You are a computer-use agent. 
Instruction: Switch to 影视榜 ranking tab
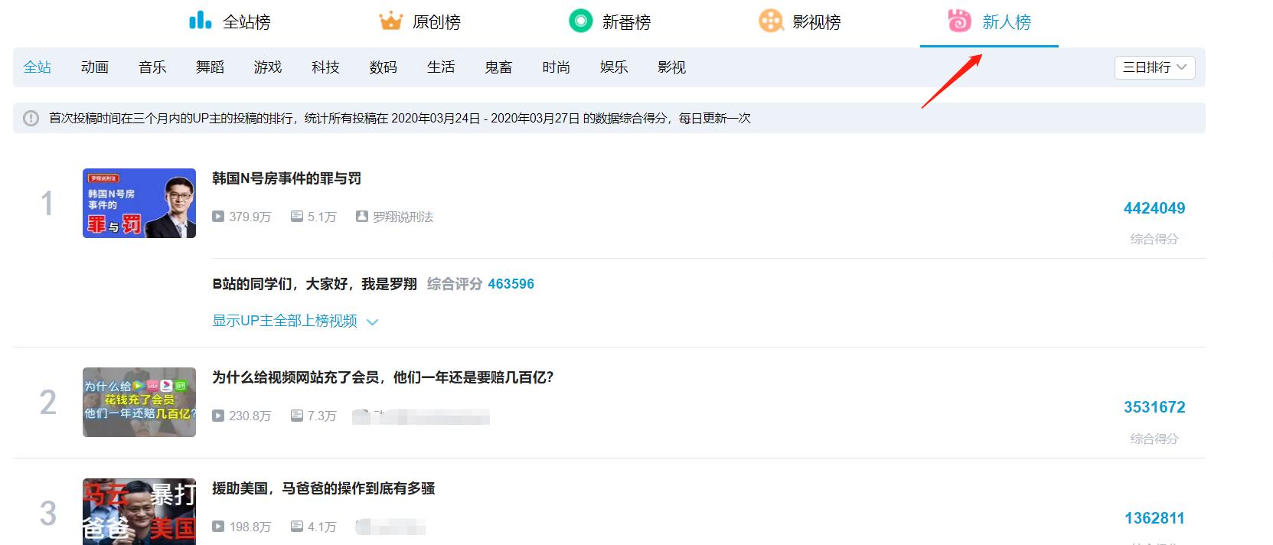pyautogui.click(x=800, y=22)
